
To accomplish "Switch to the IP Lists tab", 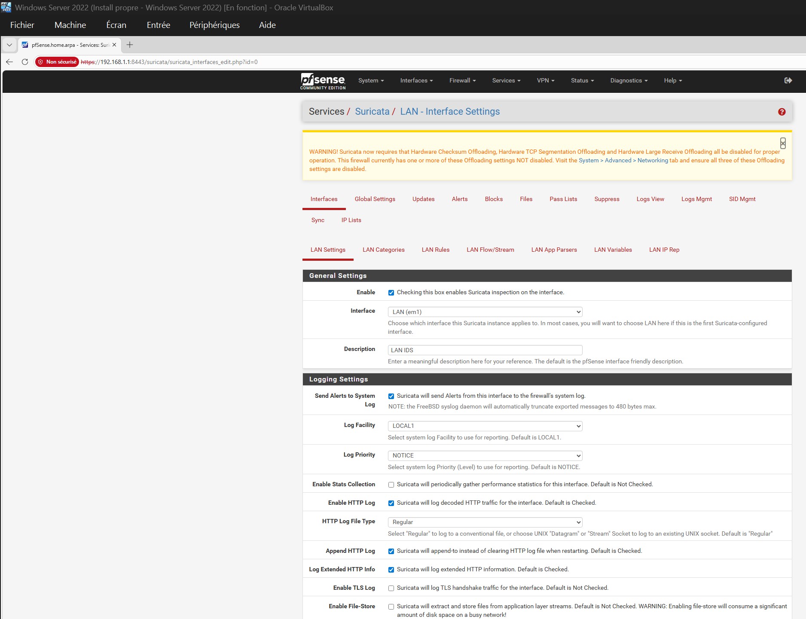I will coord(351,220).
